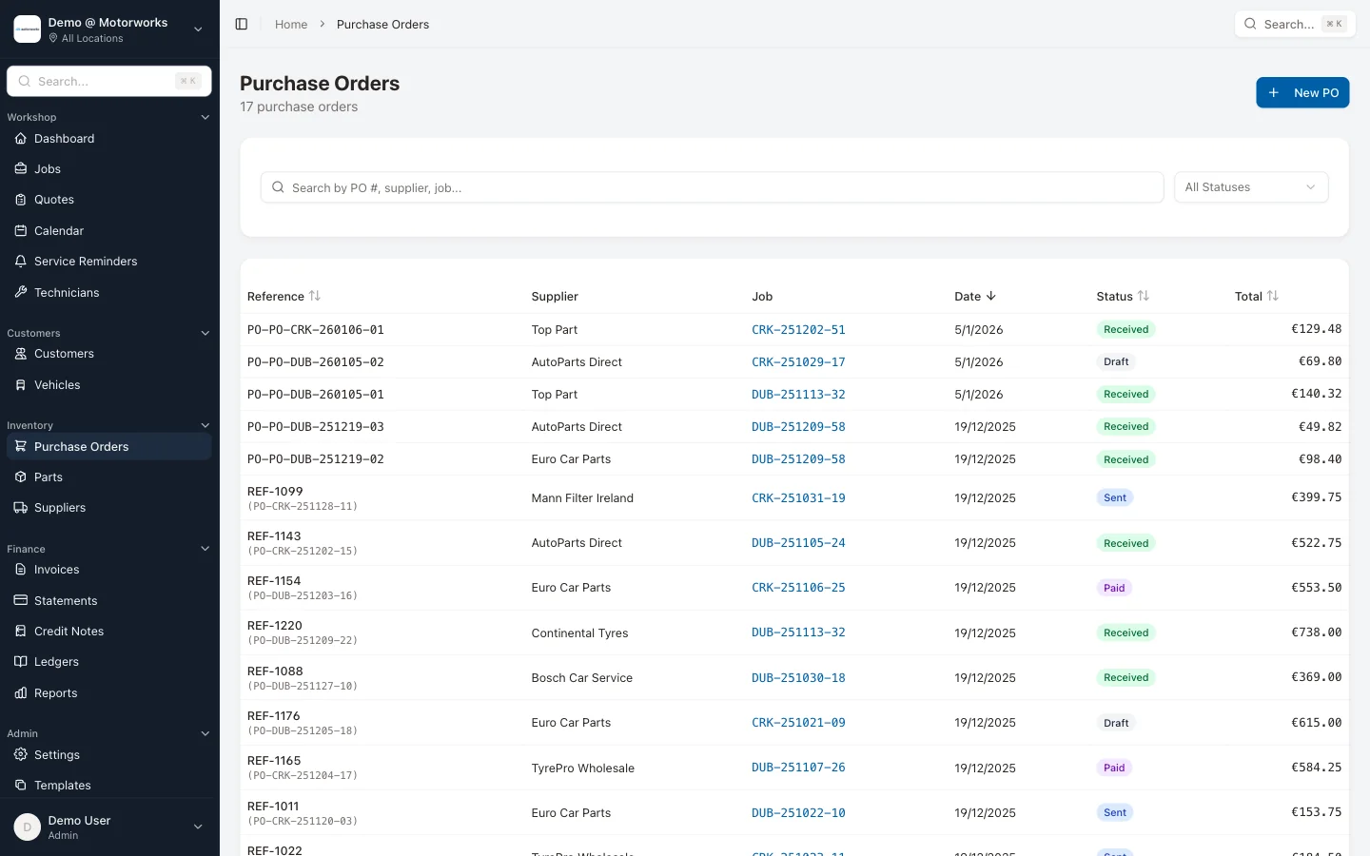Collapse the Customers section in the sidebar

coord(205,333)
